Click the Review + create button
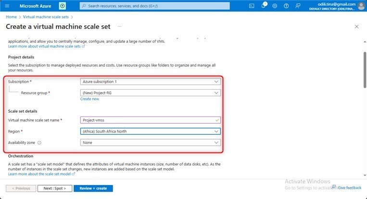Image resolution: width=367 pixels, height=199 pixels. [93, 188]
